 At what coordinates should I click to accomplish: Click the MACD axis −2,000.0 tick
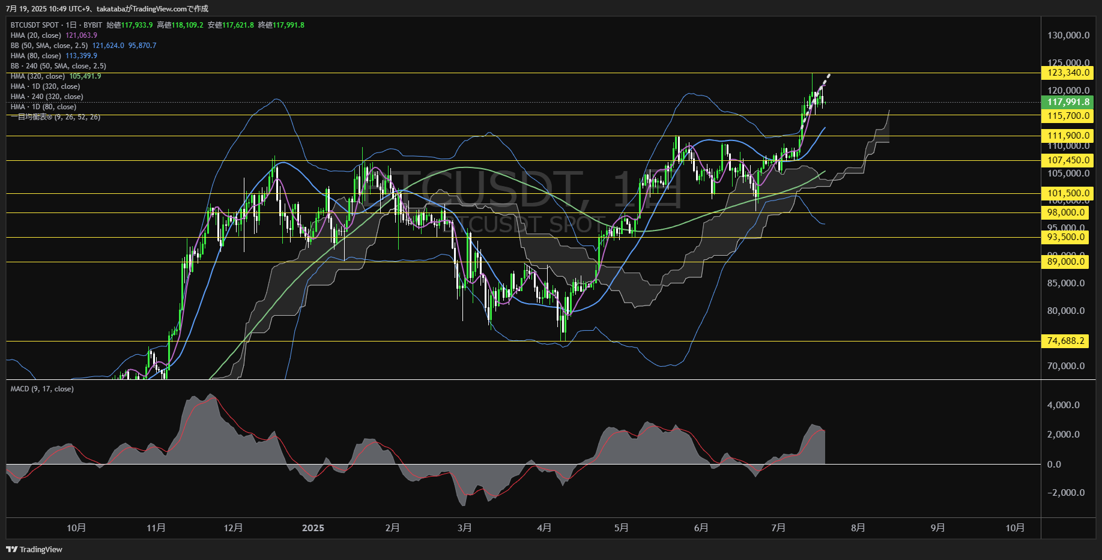click(1066, 493)
